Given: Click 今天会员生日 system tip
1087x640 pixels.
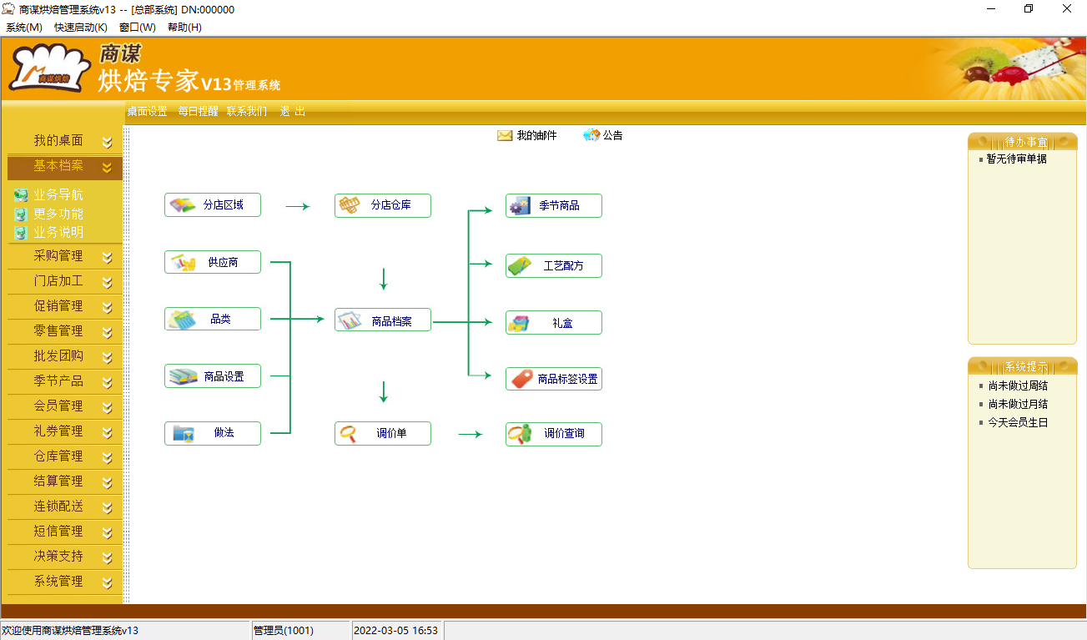Looking at the screenshot, I should [1018, 422].
